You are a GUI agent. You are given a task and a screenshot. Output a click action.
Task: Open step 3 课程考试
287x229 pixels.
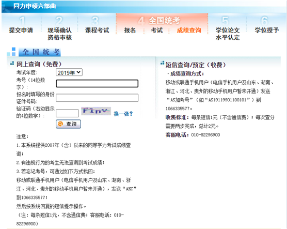point(97,30)
